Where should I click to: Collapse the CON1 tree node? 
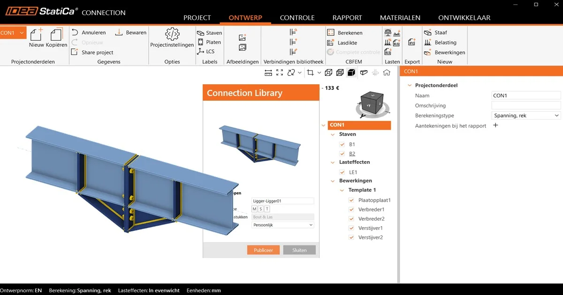coord(324,125)
